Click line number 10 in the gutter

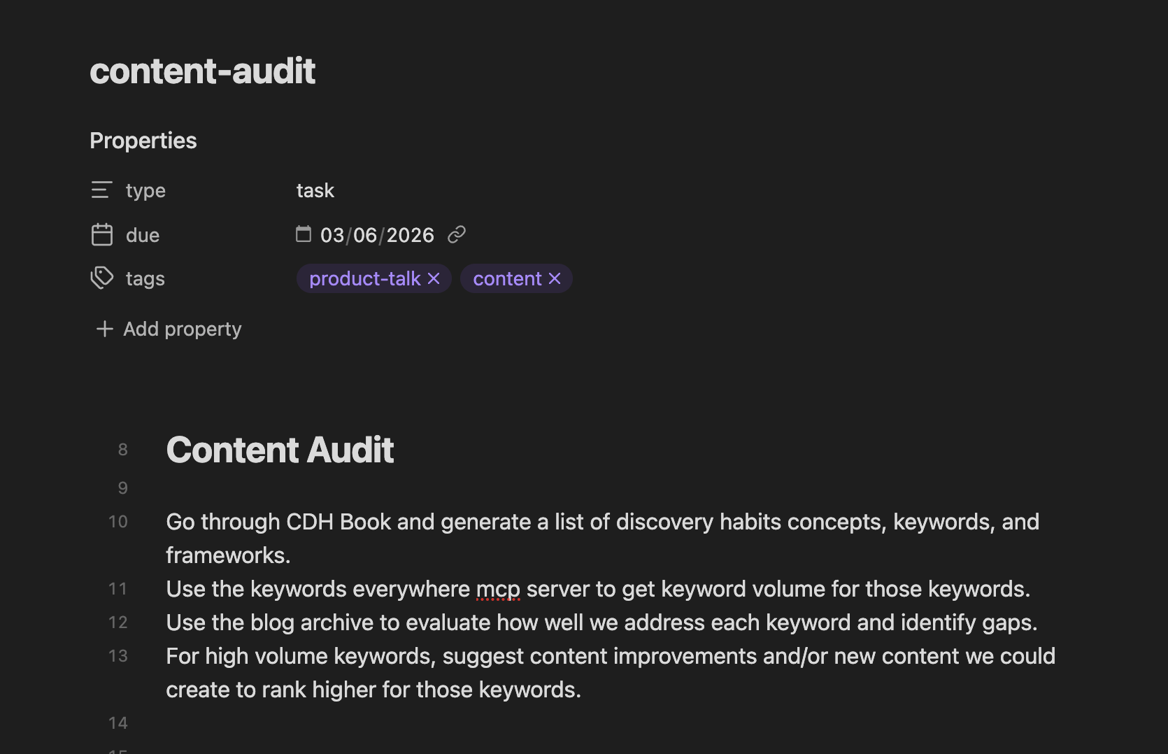click(116, 521)
